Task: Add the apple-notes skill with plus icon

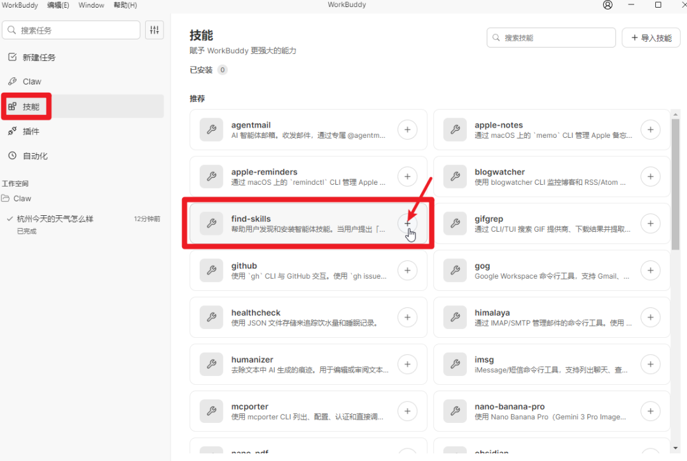Action: pos(650,130)
